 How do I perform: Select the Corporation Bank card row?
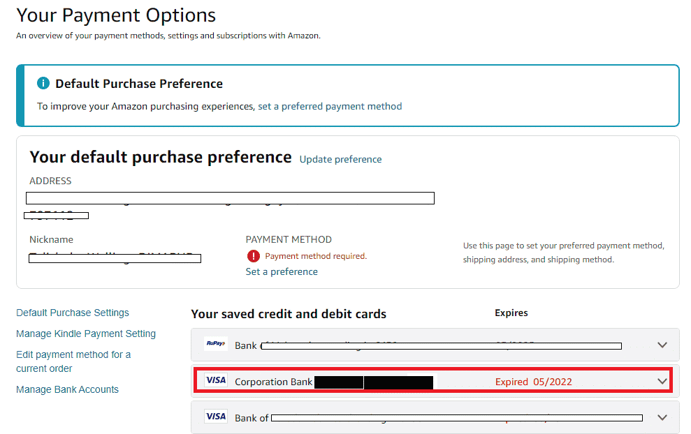click(432, 381)
